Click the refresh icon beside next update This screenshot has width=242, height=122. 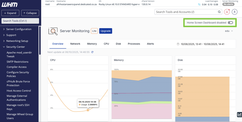[x=92, y=52]
